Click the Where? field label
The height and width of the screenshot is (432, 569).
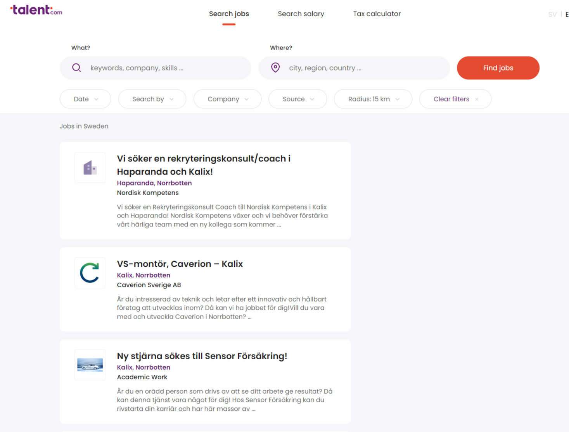point(281,48)
